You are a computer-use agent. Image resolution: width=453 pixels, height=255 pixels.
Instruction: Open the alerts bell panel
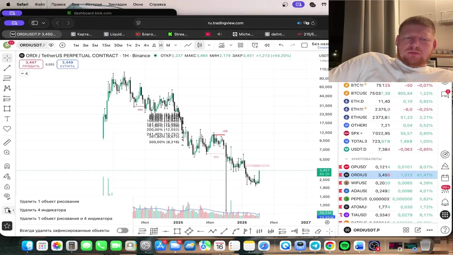coord(445,203)
